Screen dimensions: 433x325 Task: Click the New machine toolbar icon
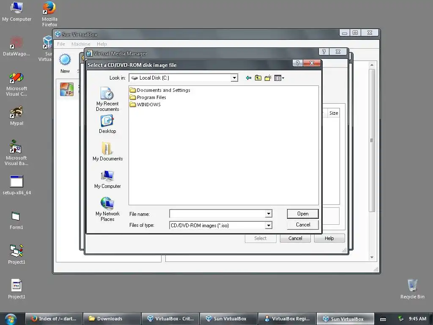pos(65,63)
